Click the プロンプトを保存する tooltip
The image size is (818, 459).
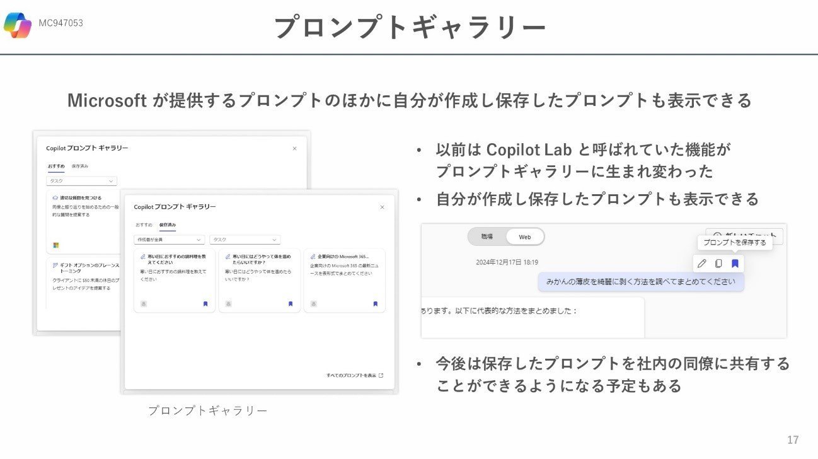(735, 243)
